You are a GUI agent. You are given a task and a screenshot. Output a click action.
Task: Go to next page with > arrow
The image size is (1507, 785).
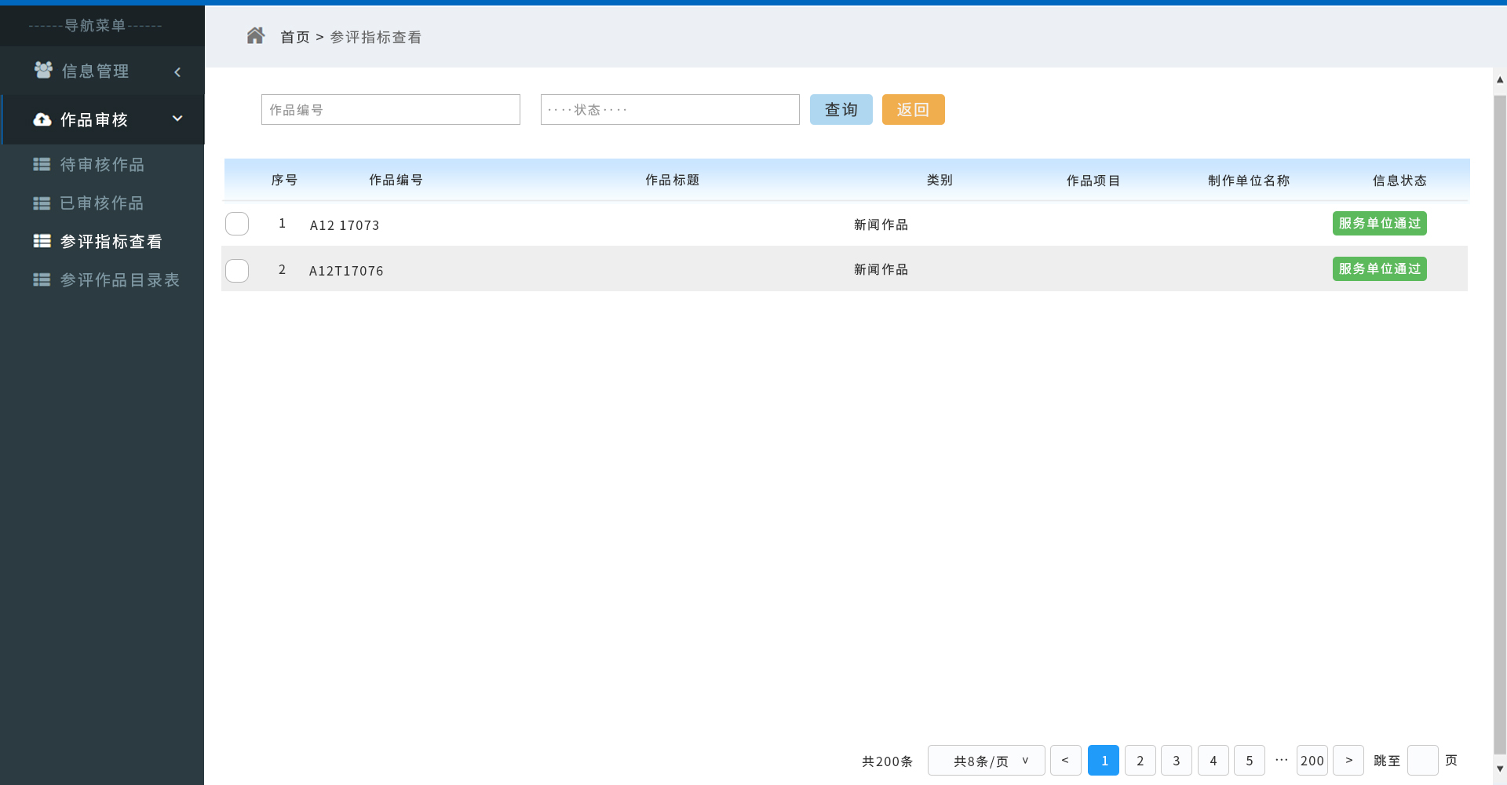tap(1348, 760)
